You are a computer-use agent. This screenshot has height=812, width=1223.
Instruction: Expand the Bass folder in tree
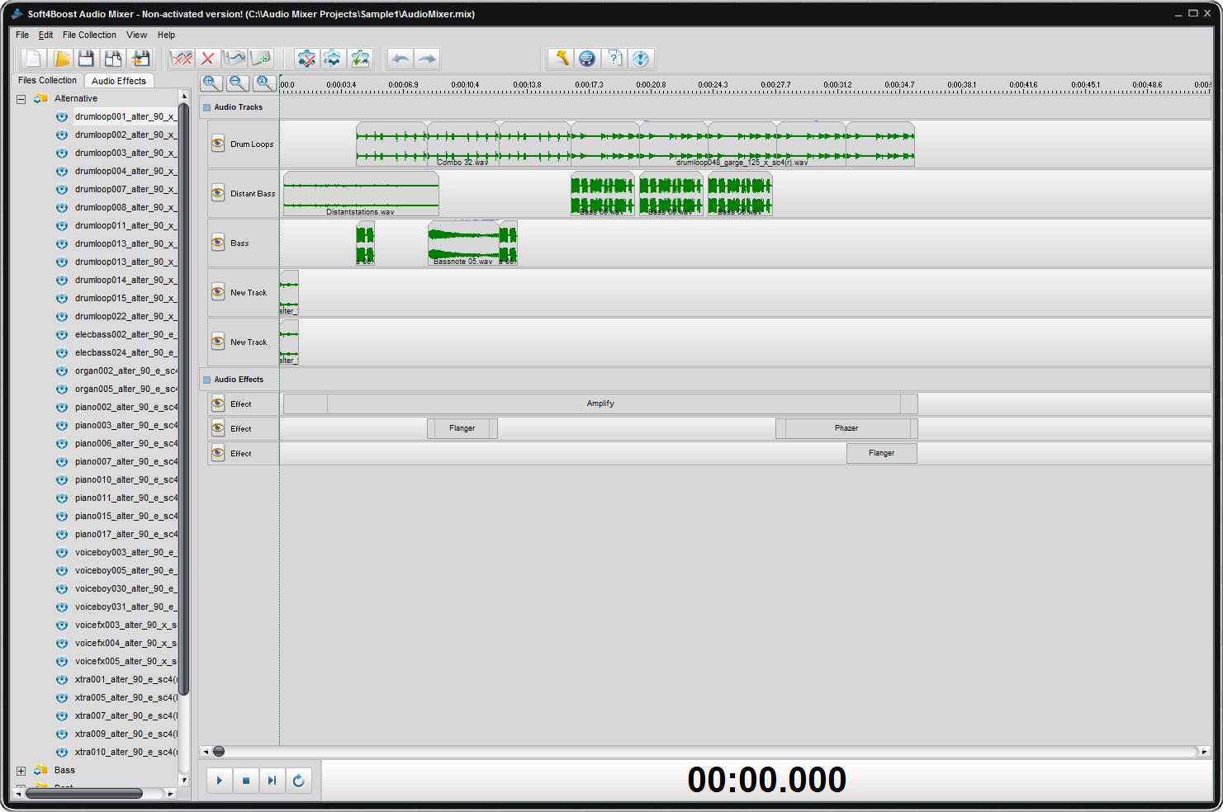click(x=21, y=771)
